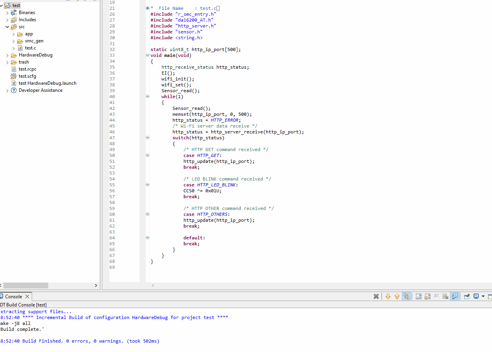Select Developer Assistance entry
The width and height of the screenshot is (492, 352).
40,90
